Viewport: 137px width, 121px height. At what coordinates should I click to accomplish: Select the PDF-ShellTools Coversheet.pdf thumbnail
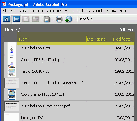12,106
